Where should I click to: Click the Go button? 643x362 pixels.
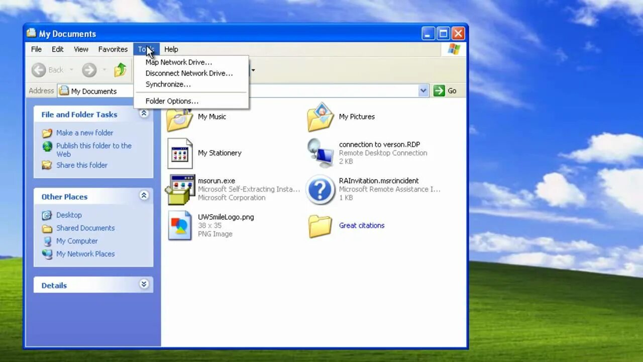(446, 90)
